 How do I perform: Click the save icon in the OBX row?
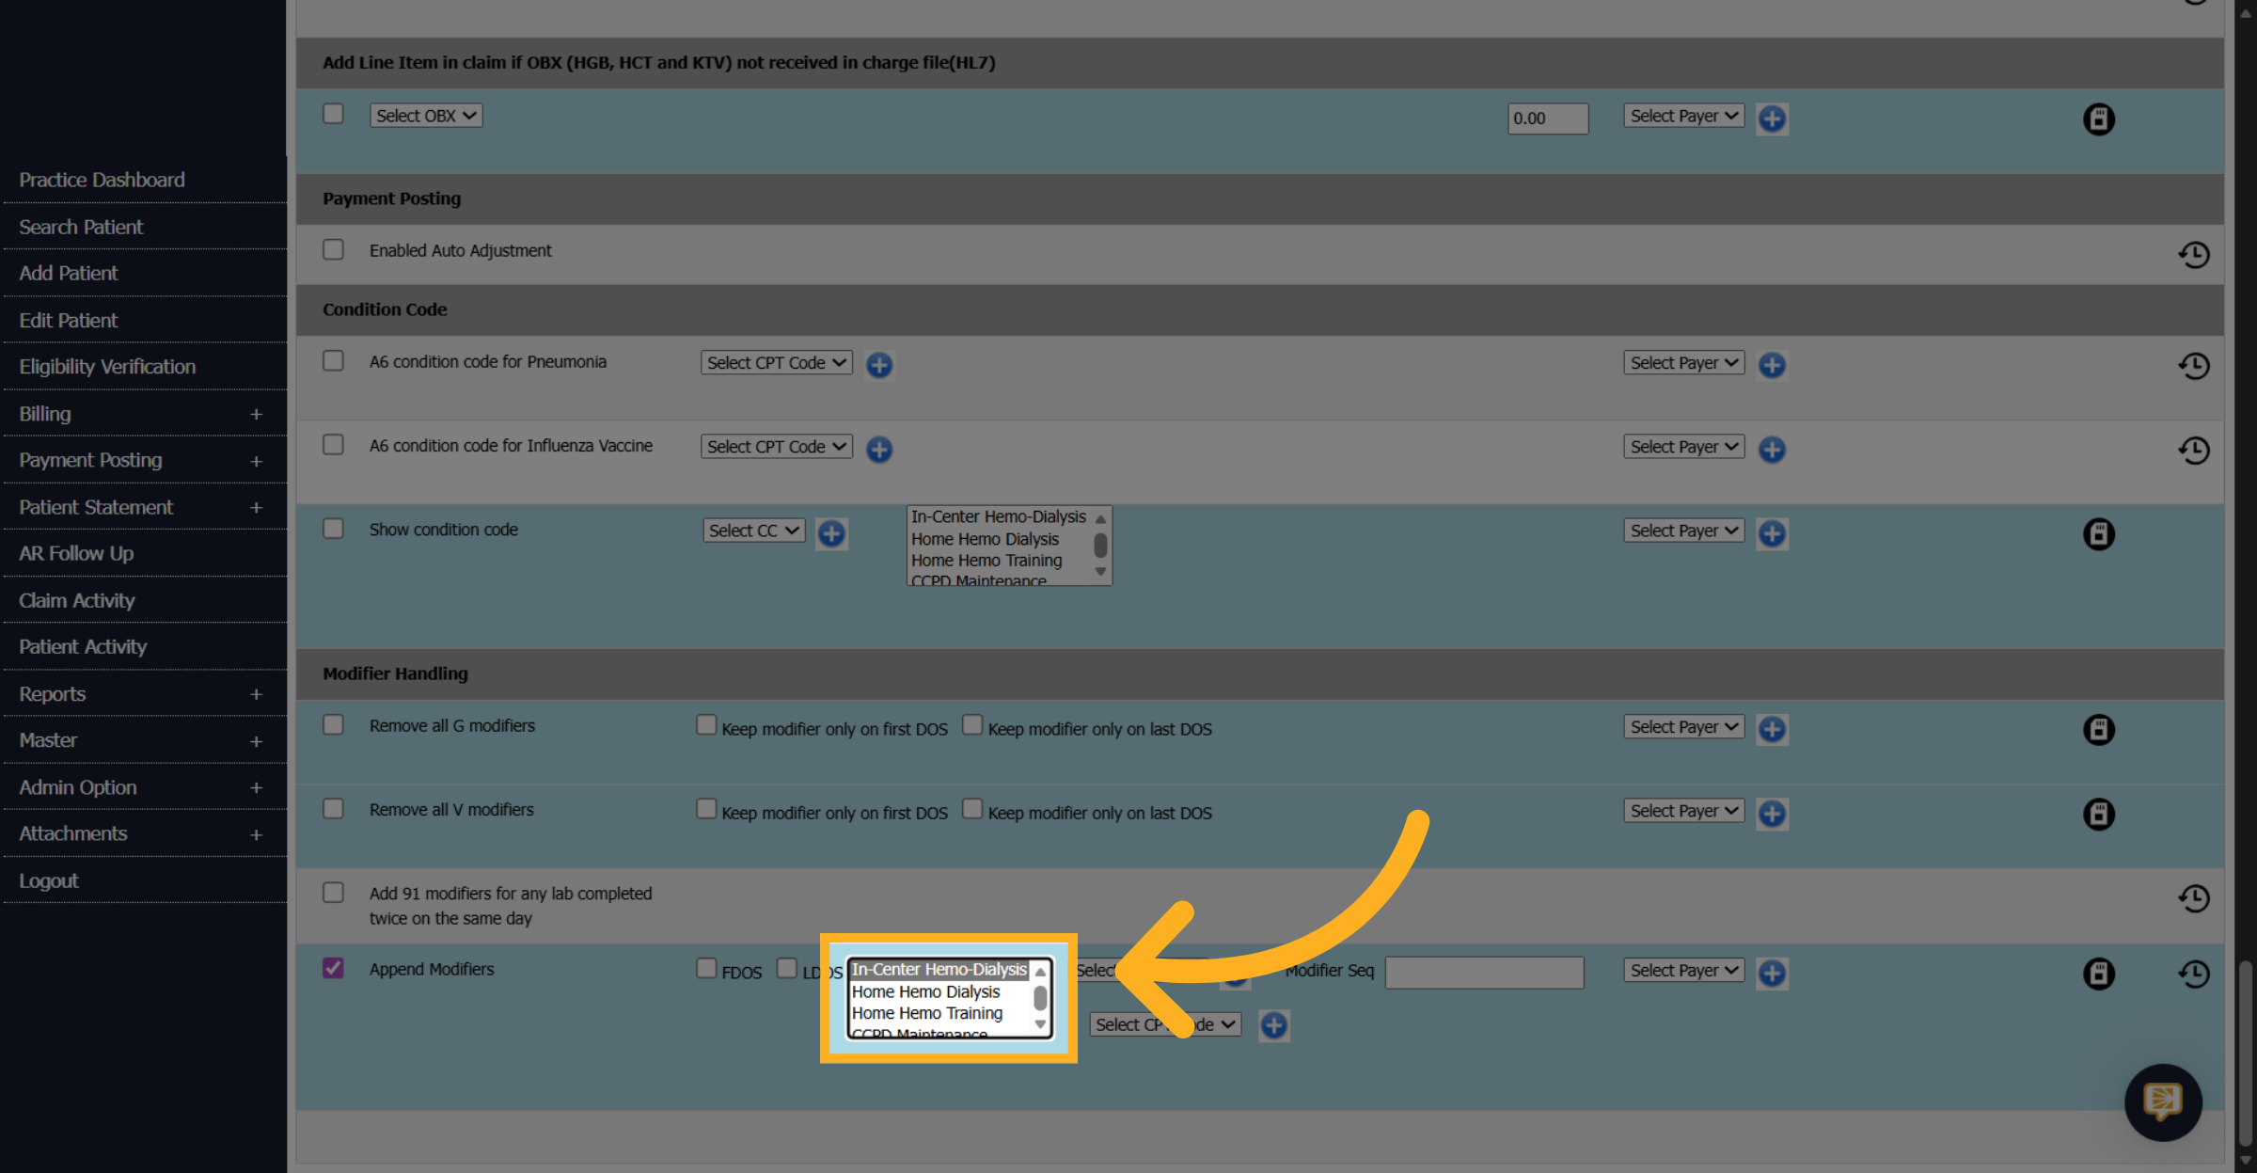(2098, 119)
